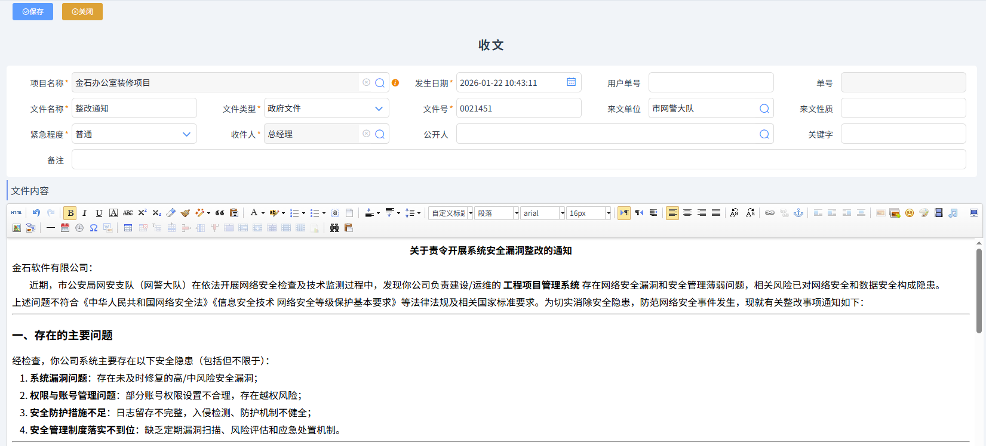The width and height of the screenshot is (986, 446).
Task: Right-align the text
Action: [x=702, y=213]
